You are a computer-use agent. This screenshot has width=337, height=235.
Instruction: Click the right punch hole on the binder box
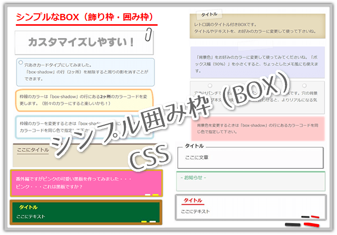point(304,86)
